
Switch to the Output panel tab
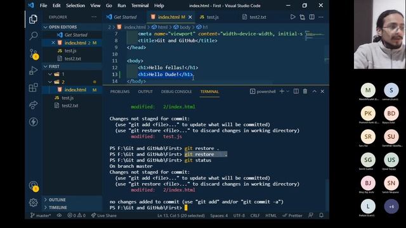coord(145,91)
